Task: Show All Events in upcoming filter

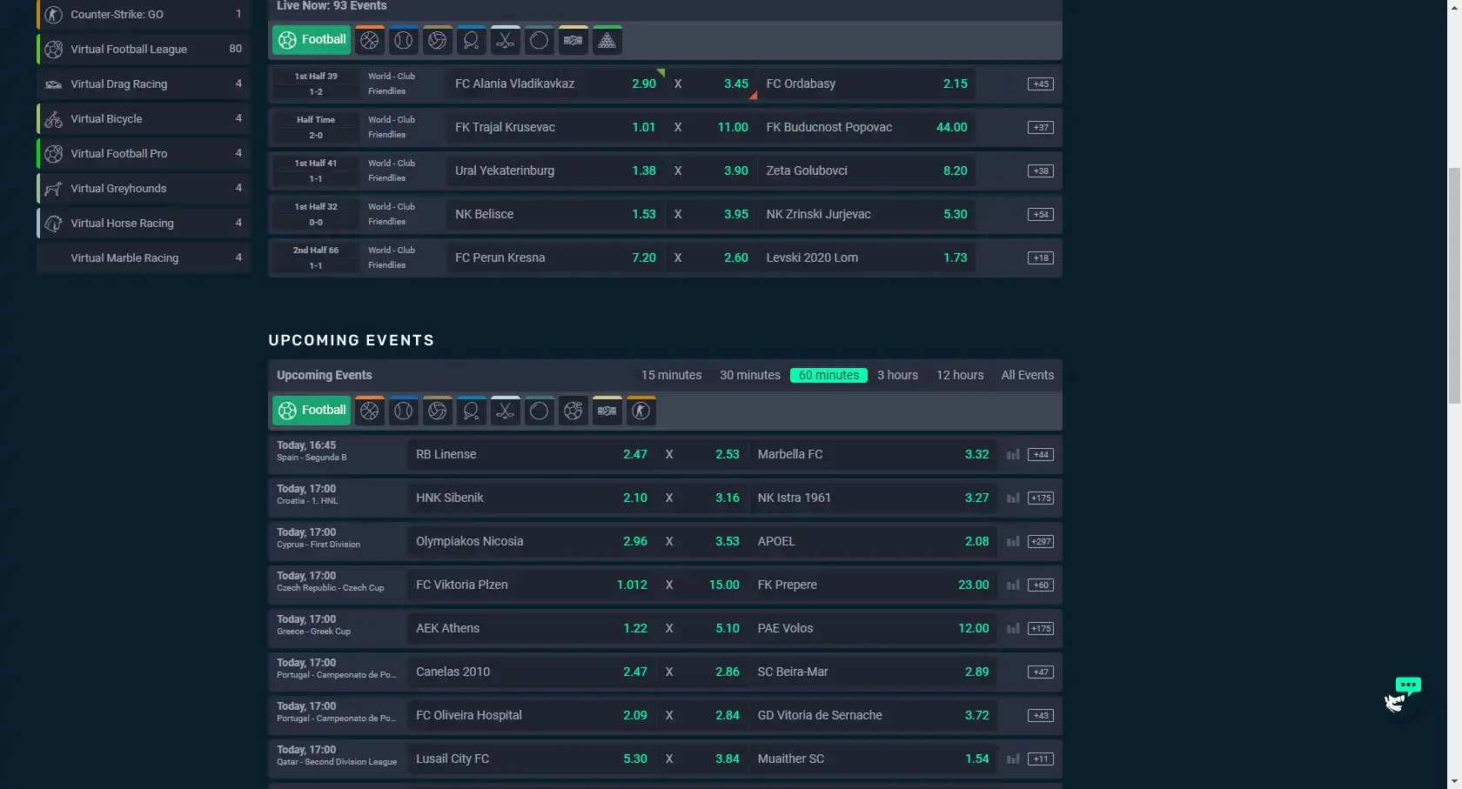Action: coord(1027,376)
